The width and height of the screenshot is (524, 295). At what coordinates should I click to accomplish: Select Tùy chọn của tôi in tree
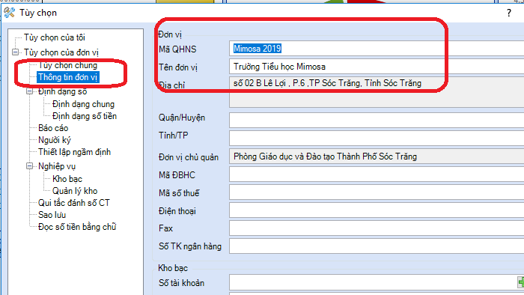pos(55,37)
